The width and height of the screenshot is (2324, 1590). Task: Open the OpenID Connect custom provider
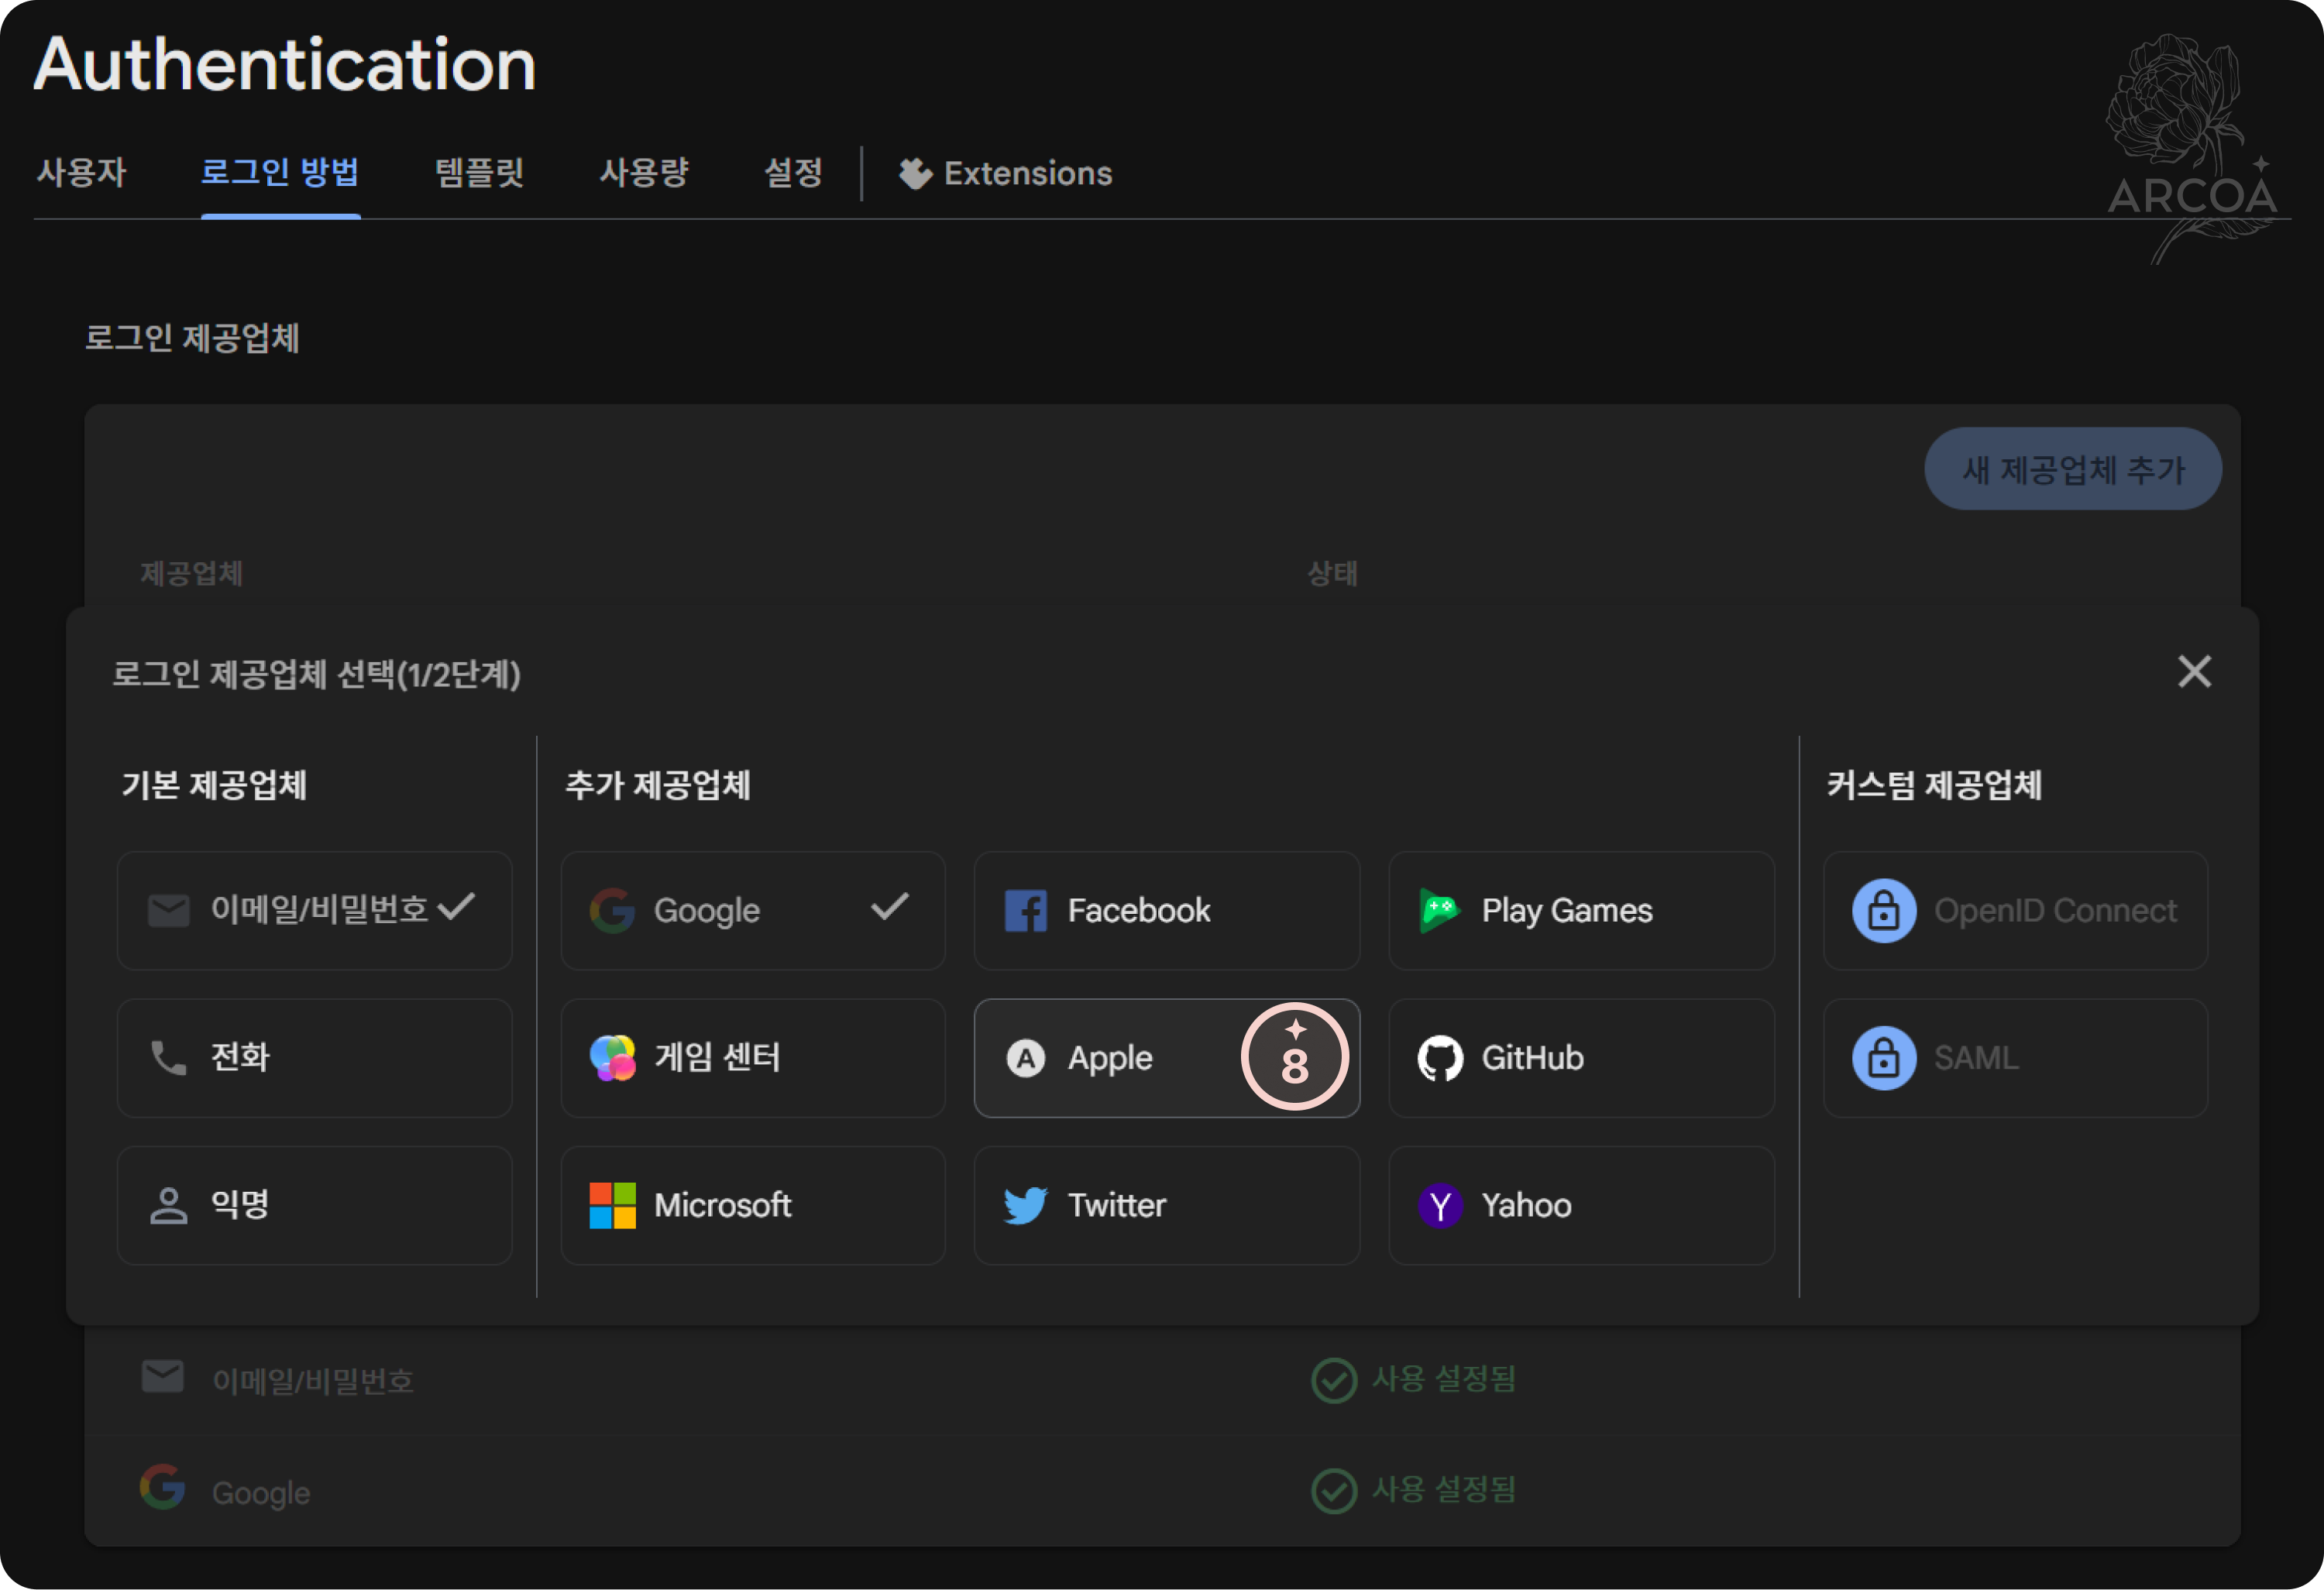tap(2014, 911)
